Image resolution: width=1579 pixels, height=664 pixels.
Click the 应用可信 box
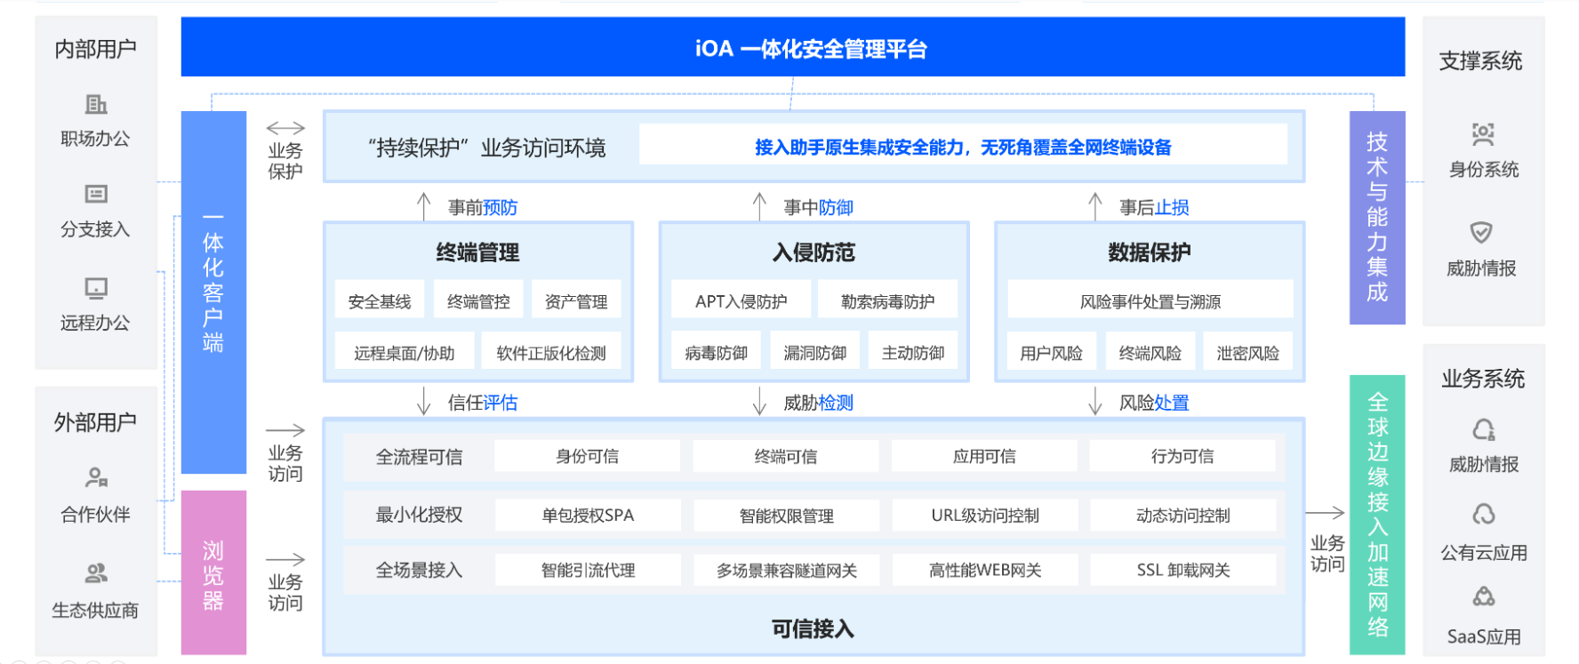(984, 456)
